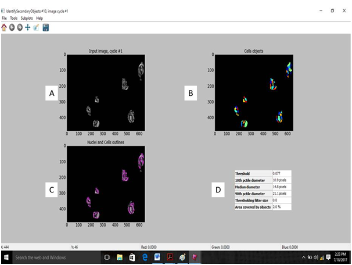This screenshot has height=265, width=352.
Task: Open the Tools menu
Action: [x=14, y=19]
